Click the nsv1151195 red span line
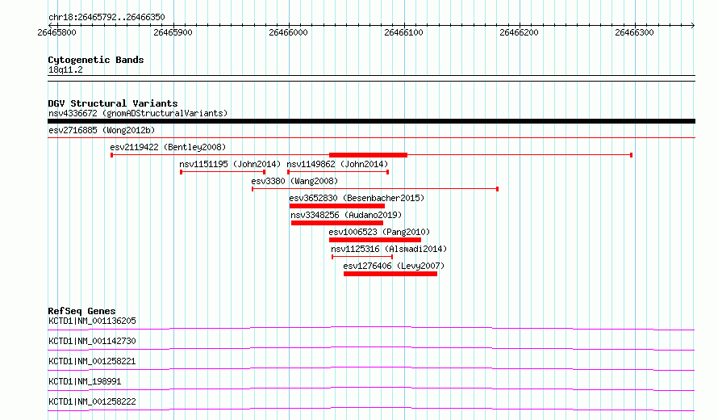The height and width of the screenshot is (420, 718). point(223,172)
